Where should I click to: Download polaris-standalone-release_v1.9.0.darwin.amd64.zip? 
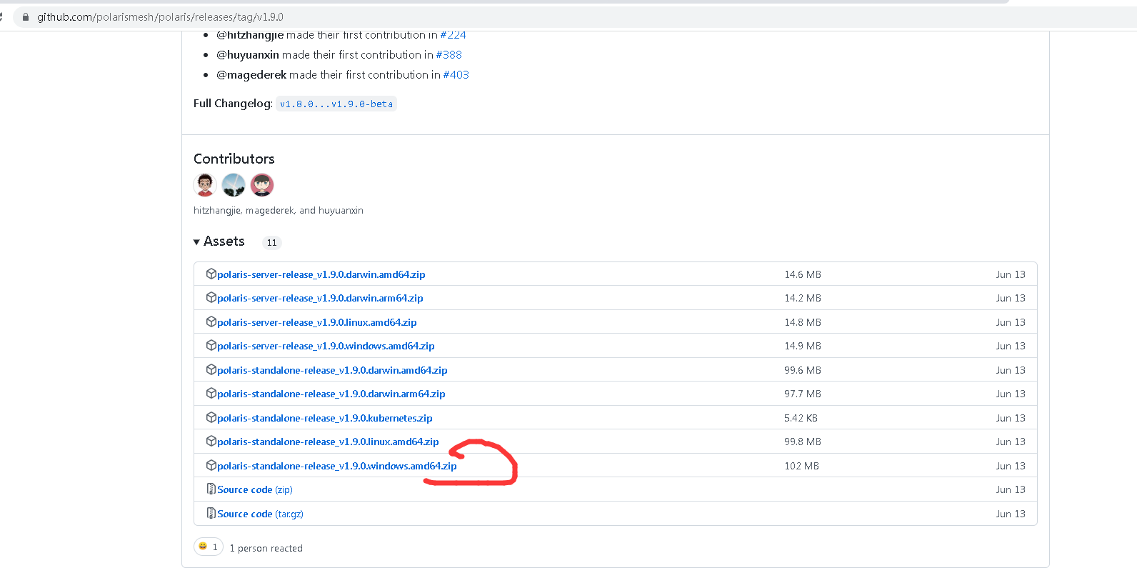coord(332,370)
